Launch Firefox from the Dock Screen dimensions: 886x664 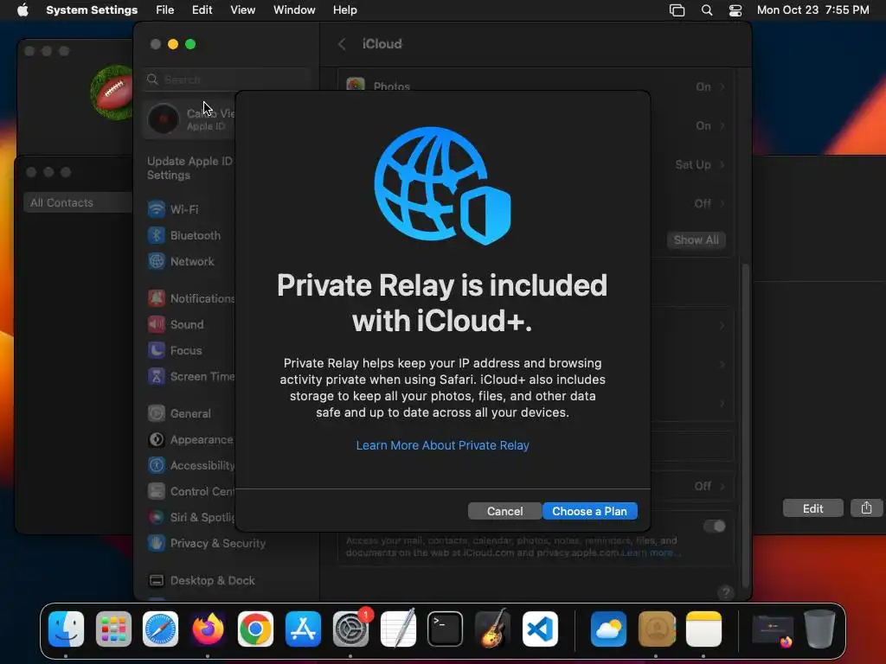click(208, 629)
